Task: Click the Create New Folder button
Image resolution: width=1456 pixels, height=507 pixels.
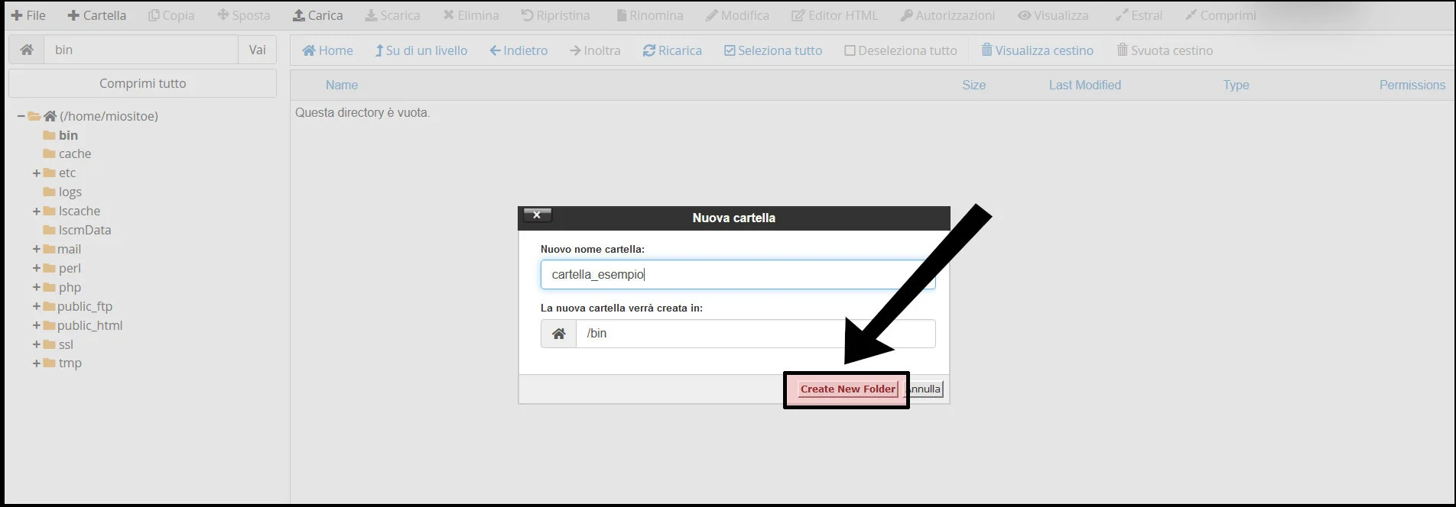Action: (x=847, y=389)
